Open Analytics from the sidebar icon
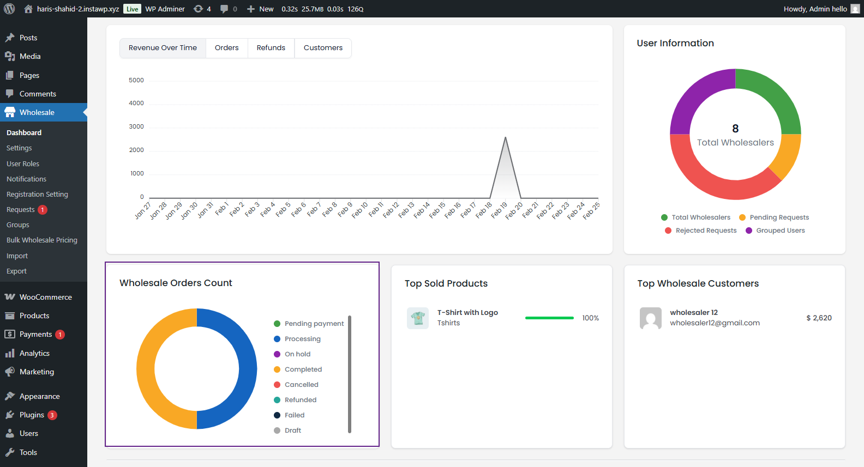This screenshot has width=864, height=467. [x=10, y=353]
